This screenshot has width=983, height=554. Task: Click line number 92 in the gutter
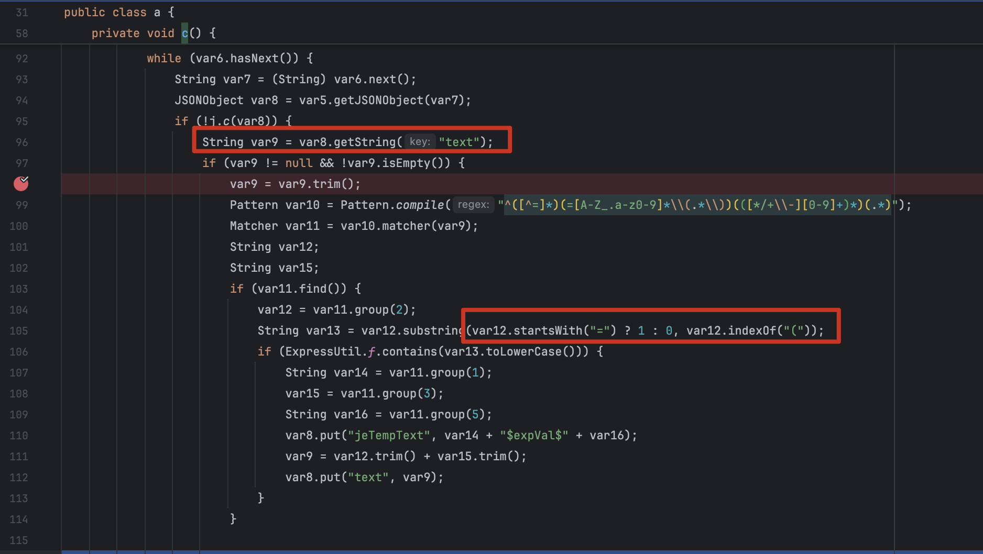click(21, 58)
